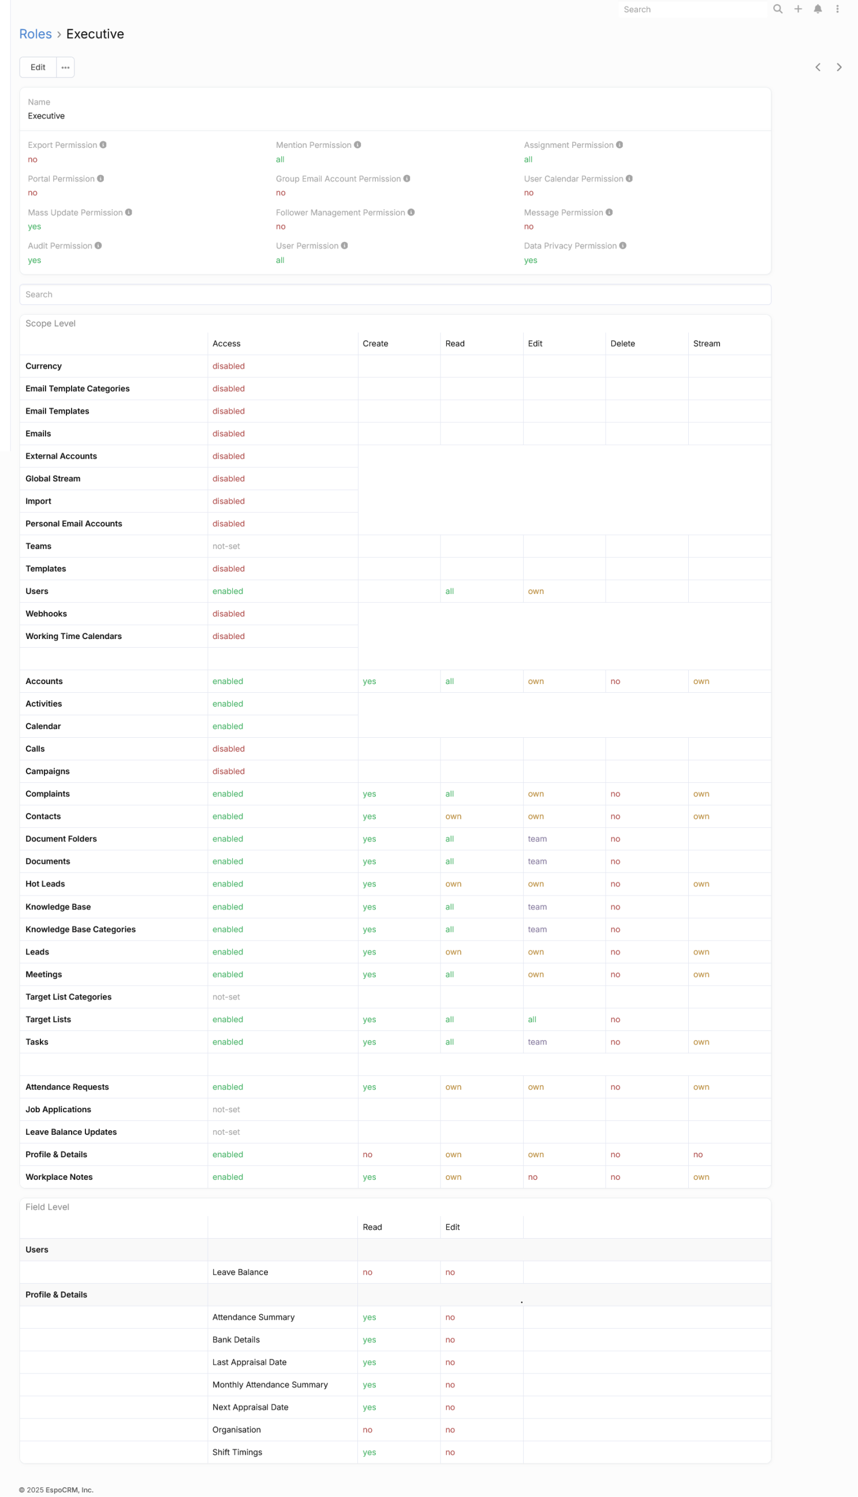
Task: Click the User Calendar Permission info icon
Action: coord(629,179)
